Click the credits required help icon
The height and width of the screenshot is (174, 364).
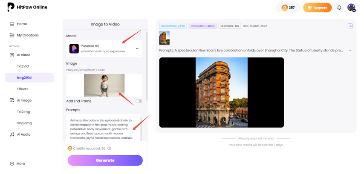109,148
